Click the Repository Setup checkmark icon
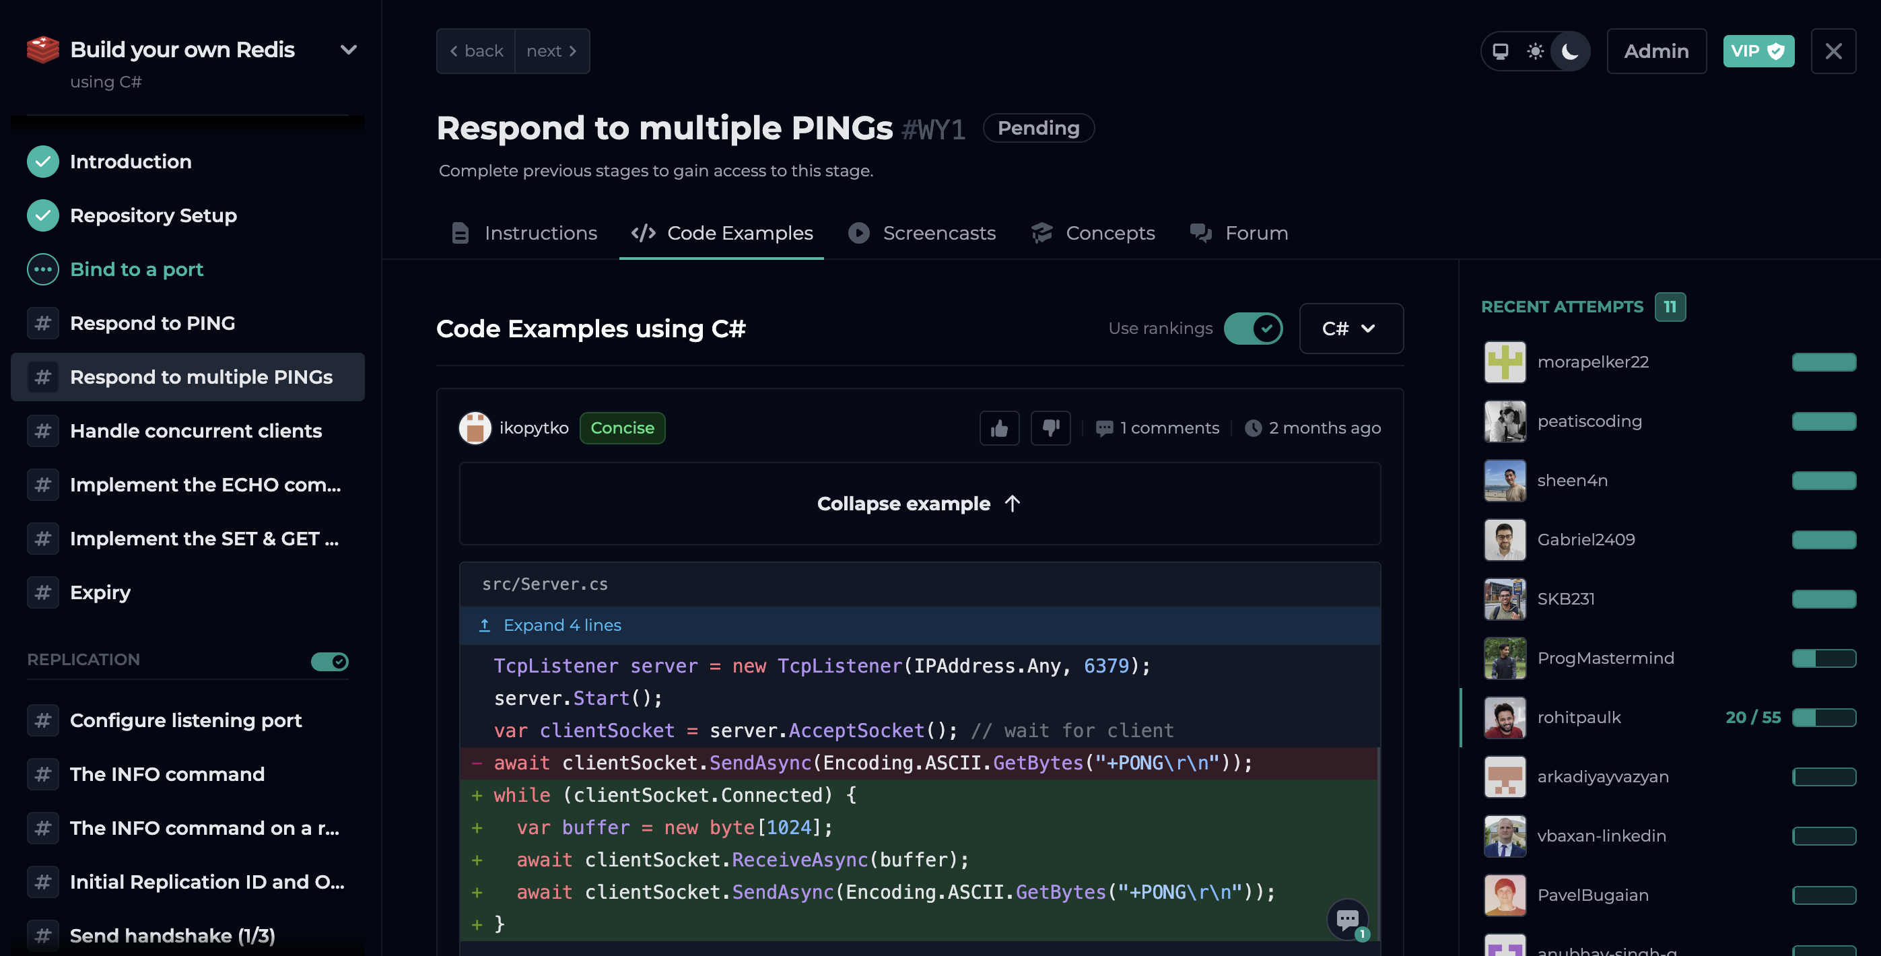 (43, 215)
